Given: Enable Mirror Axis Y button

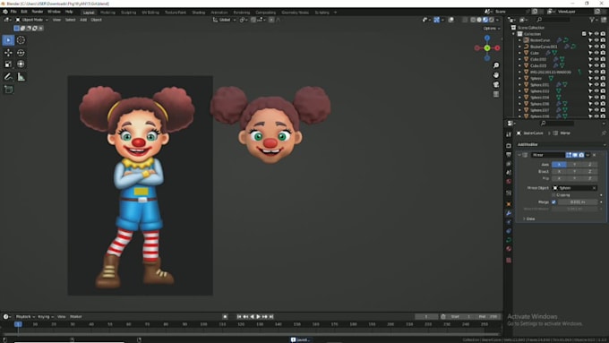Looking at the screenshot, I should tap(574, 164).
